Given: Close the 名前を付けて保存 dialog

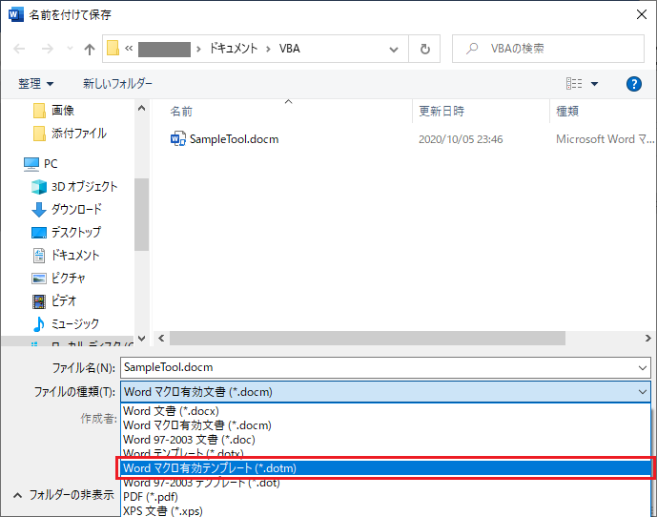Looking at the screenshot, I should point(641,14).
